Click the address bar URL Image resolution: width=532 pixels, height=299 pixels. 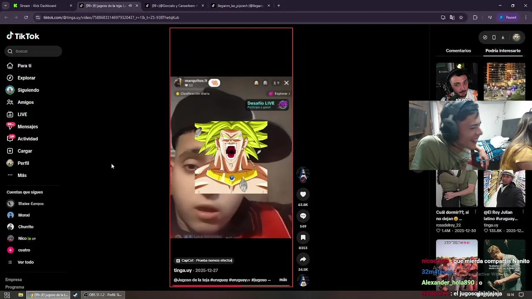point(111,17)
